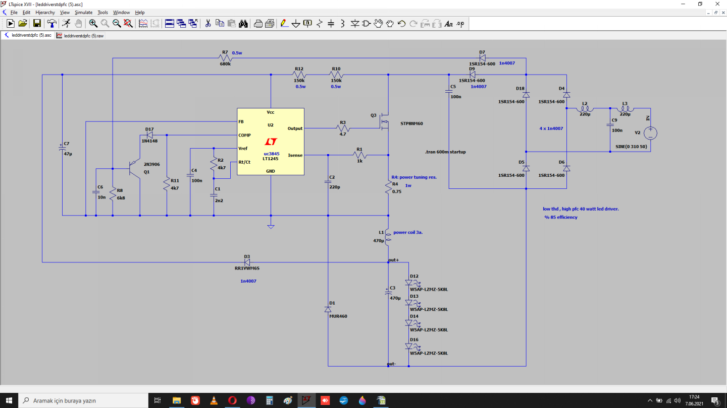Image resolution: width=727 pixels, height=408 pixels.
Task: Select the Diode component tool
Action: tap(354, 23)
